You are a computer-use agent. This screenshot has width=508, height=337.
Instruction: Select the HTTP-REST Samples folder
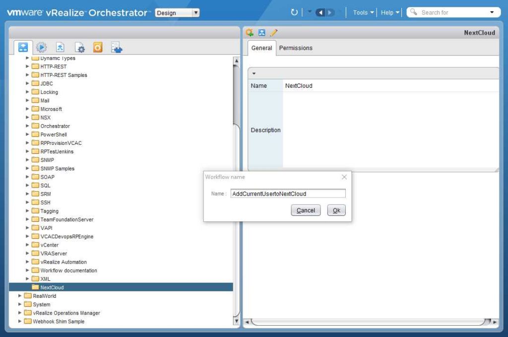click(60, 75)
